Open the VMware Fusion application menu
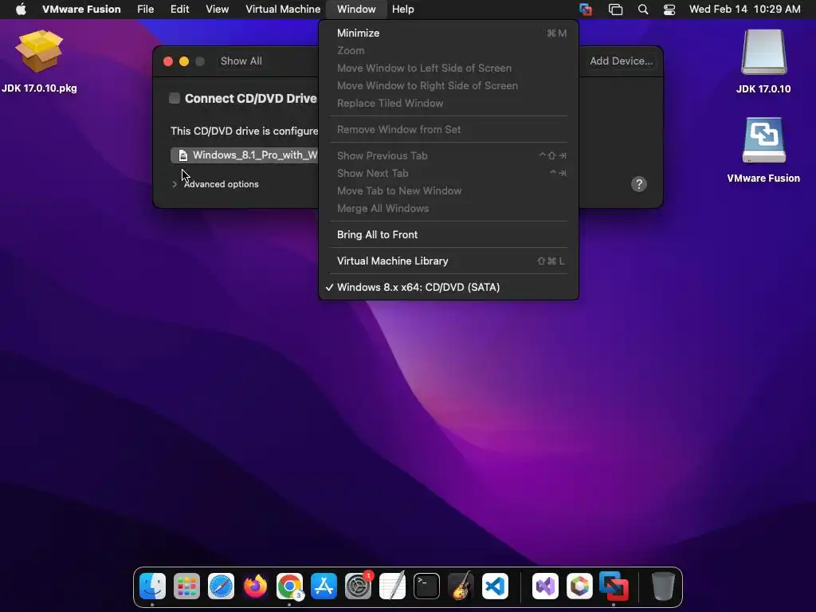The image size is (816, 612). coord(81,10)
